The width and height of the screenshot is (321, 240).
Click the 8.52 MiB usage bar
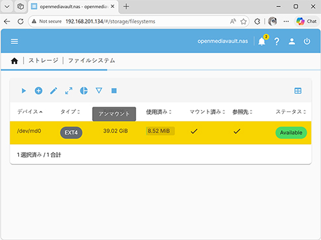tap(160, 131)
